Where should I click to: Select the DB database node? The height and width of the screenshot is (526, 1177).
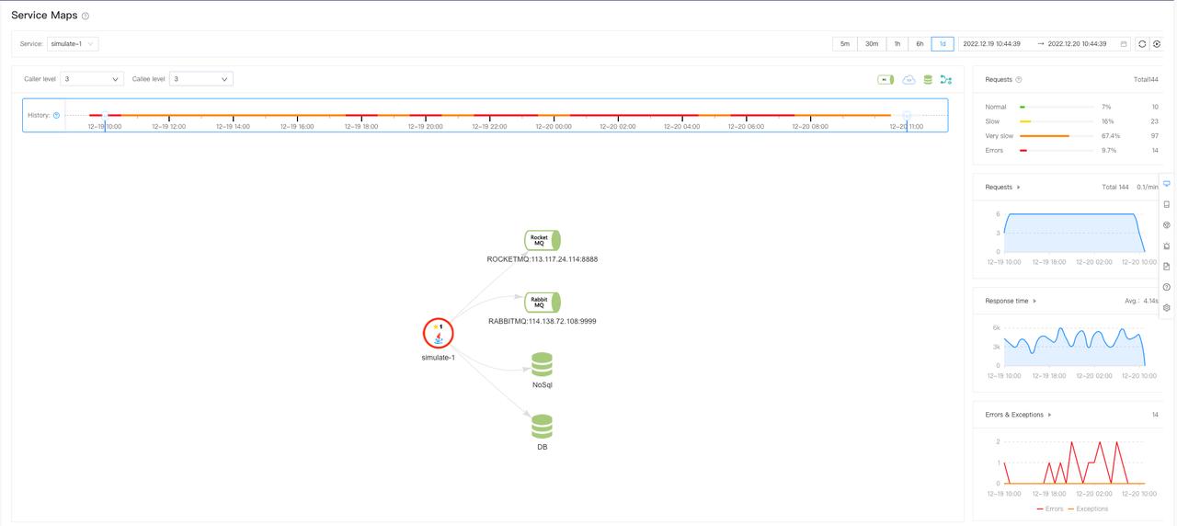[543, 427]
